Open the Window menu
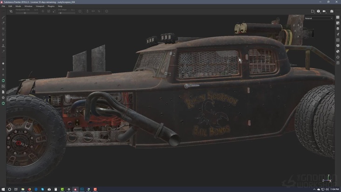Image resolution: width=341 pixels, height=192 pixels. 28,7
